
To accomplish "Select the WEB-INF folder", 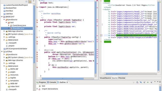I will tap(14, 84).
